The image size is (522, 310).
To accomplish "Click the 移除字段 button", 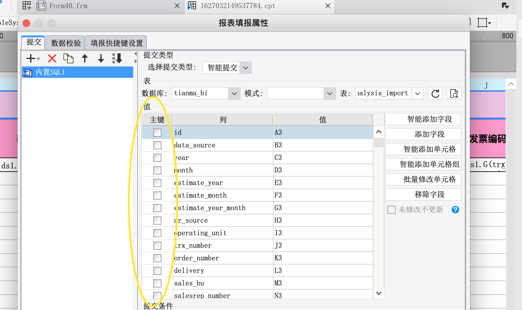I will tap(423, 195).
